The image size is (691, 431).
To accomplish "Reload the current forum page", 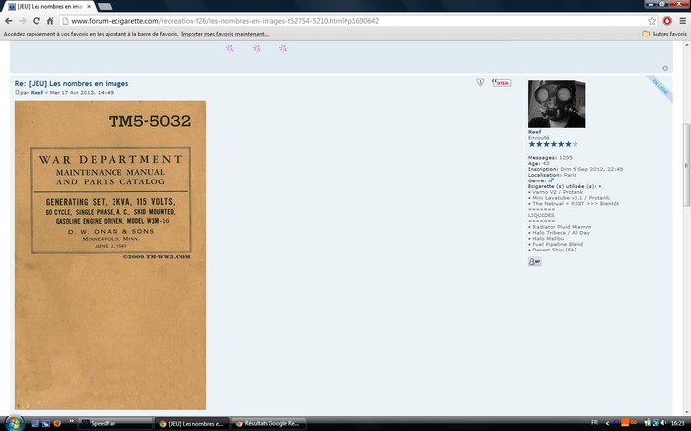I will 37,21.
